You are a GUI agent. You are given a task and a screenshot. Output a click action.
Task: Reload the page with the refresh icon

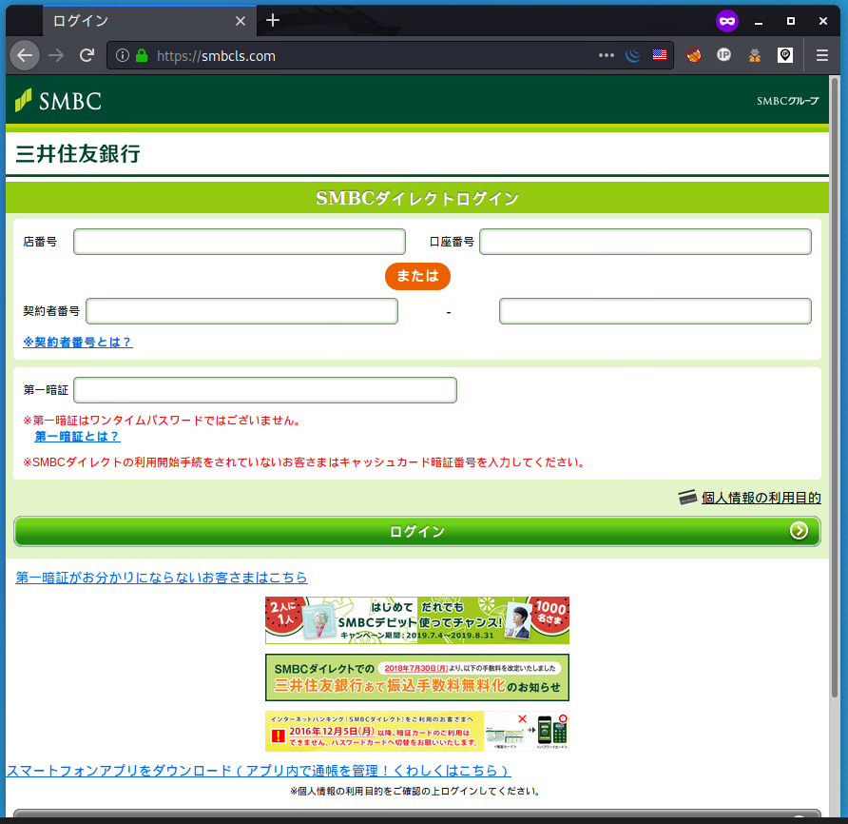pos(87,55)
